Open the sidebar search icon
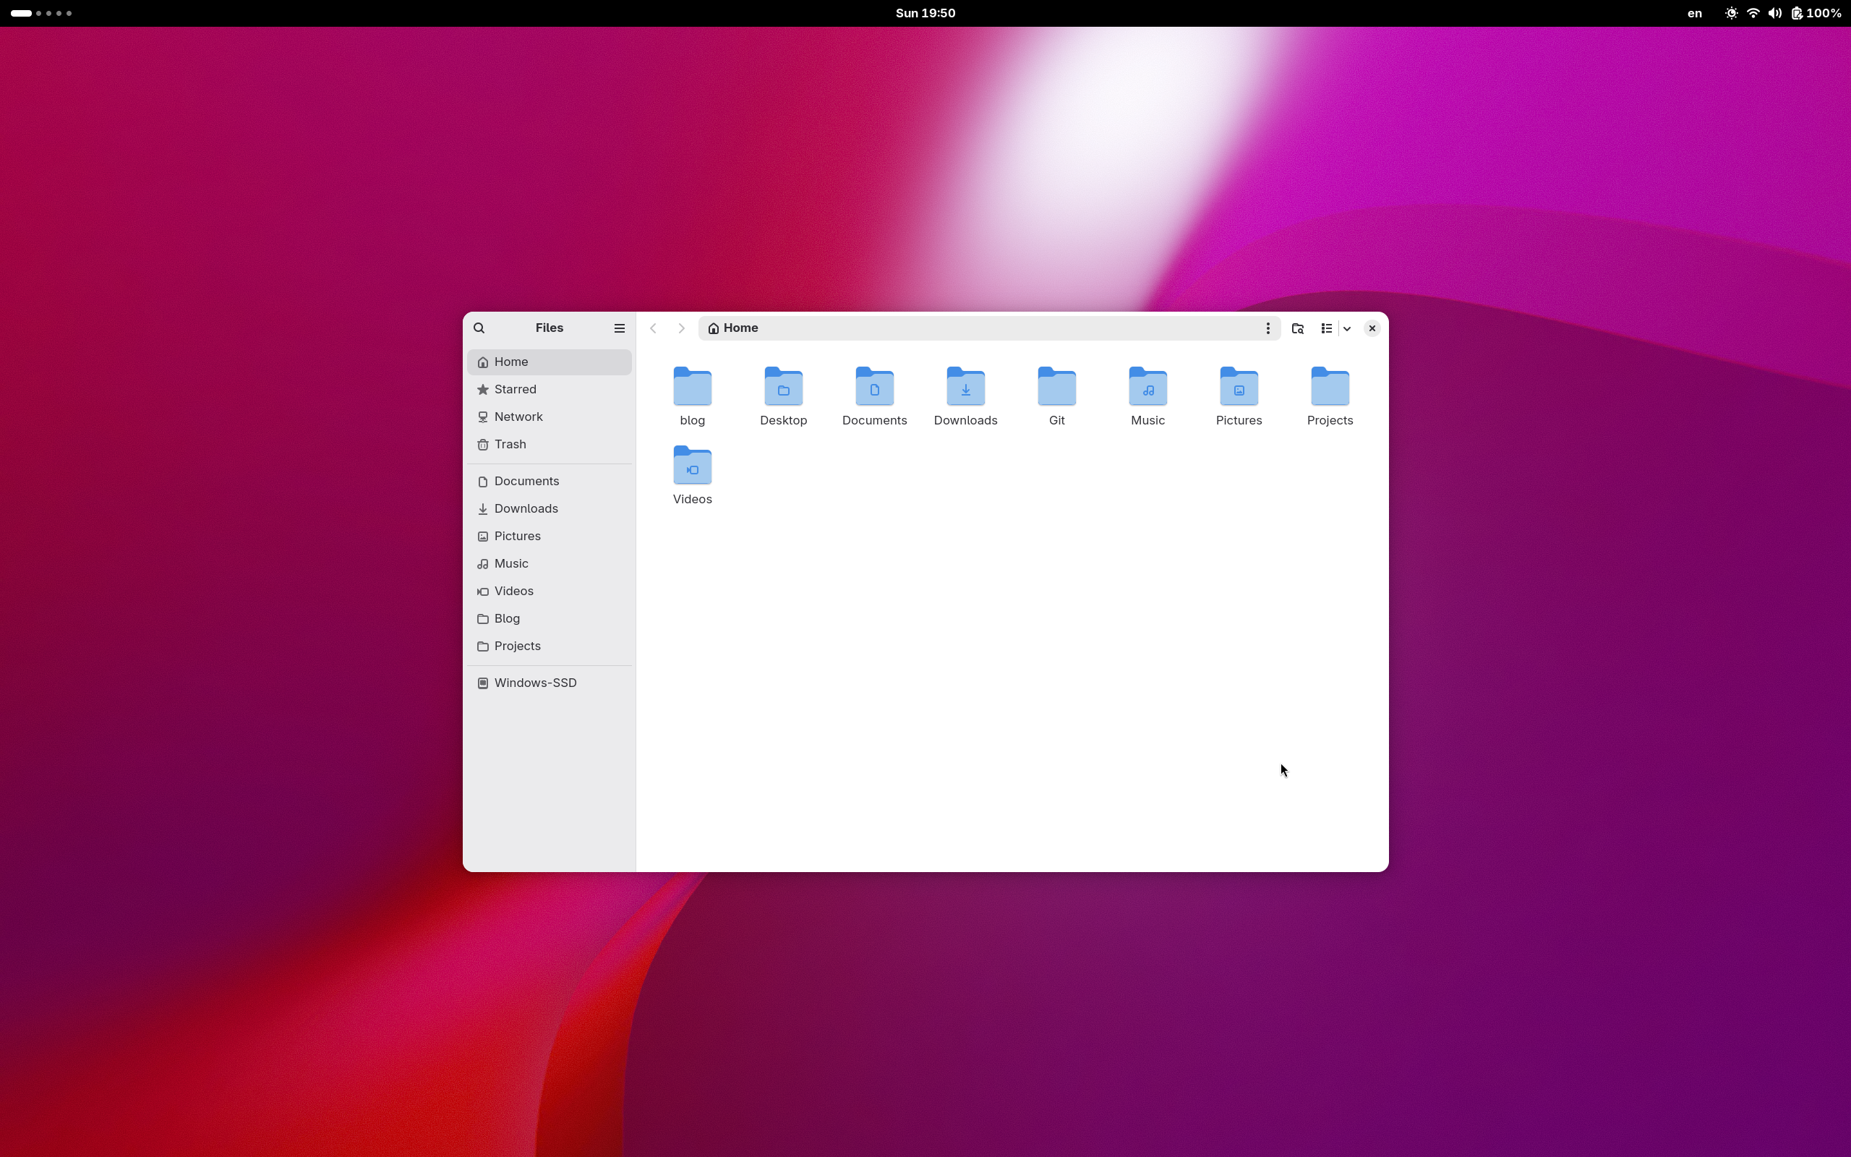 tap(479, 328)
